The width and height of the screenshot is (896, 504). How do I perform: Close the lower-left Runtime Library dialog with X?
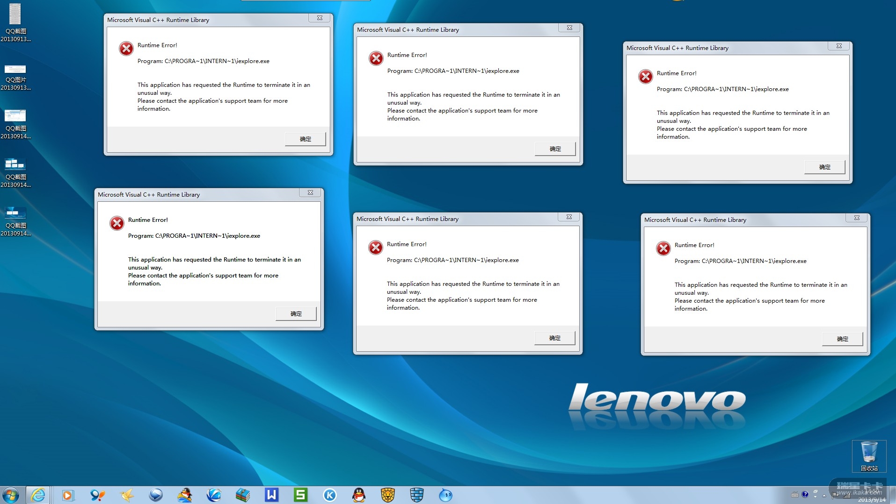311,192
